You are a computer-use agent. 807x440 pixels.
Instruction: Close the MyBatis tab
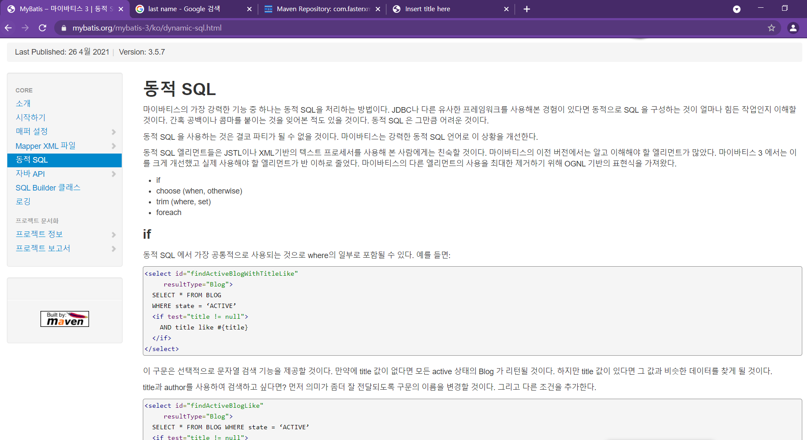[121, 9]
